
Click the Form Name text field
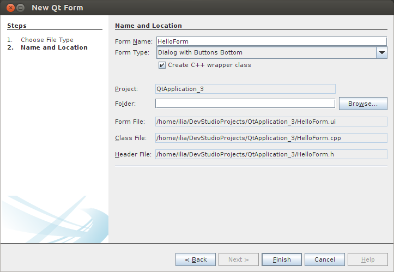(271, 41)
